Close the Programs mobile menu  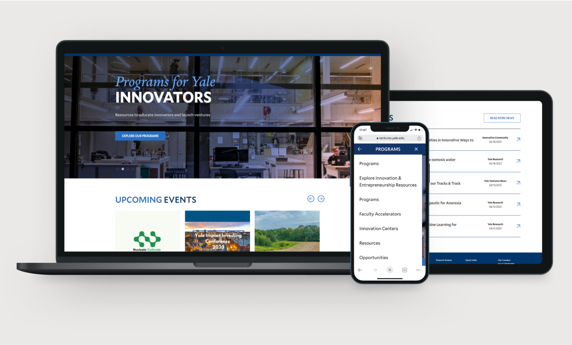pos(416,149)
